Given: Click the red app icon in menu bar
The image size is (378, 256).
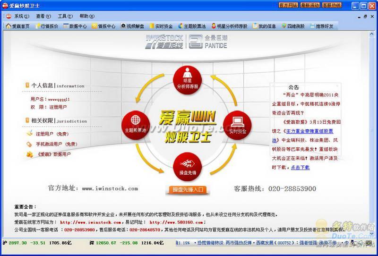Looking at the screenshot, I should click(x=9, y=16).
